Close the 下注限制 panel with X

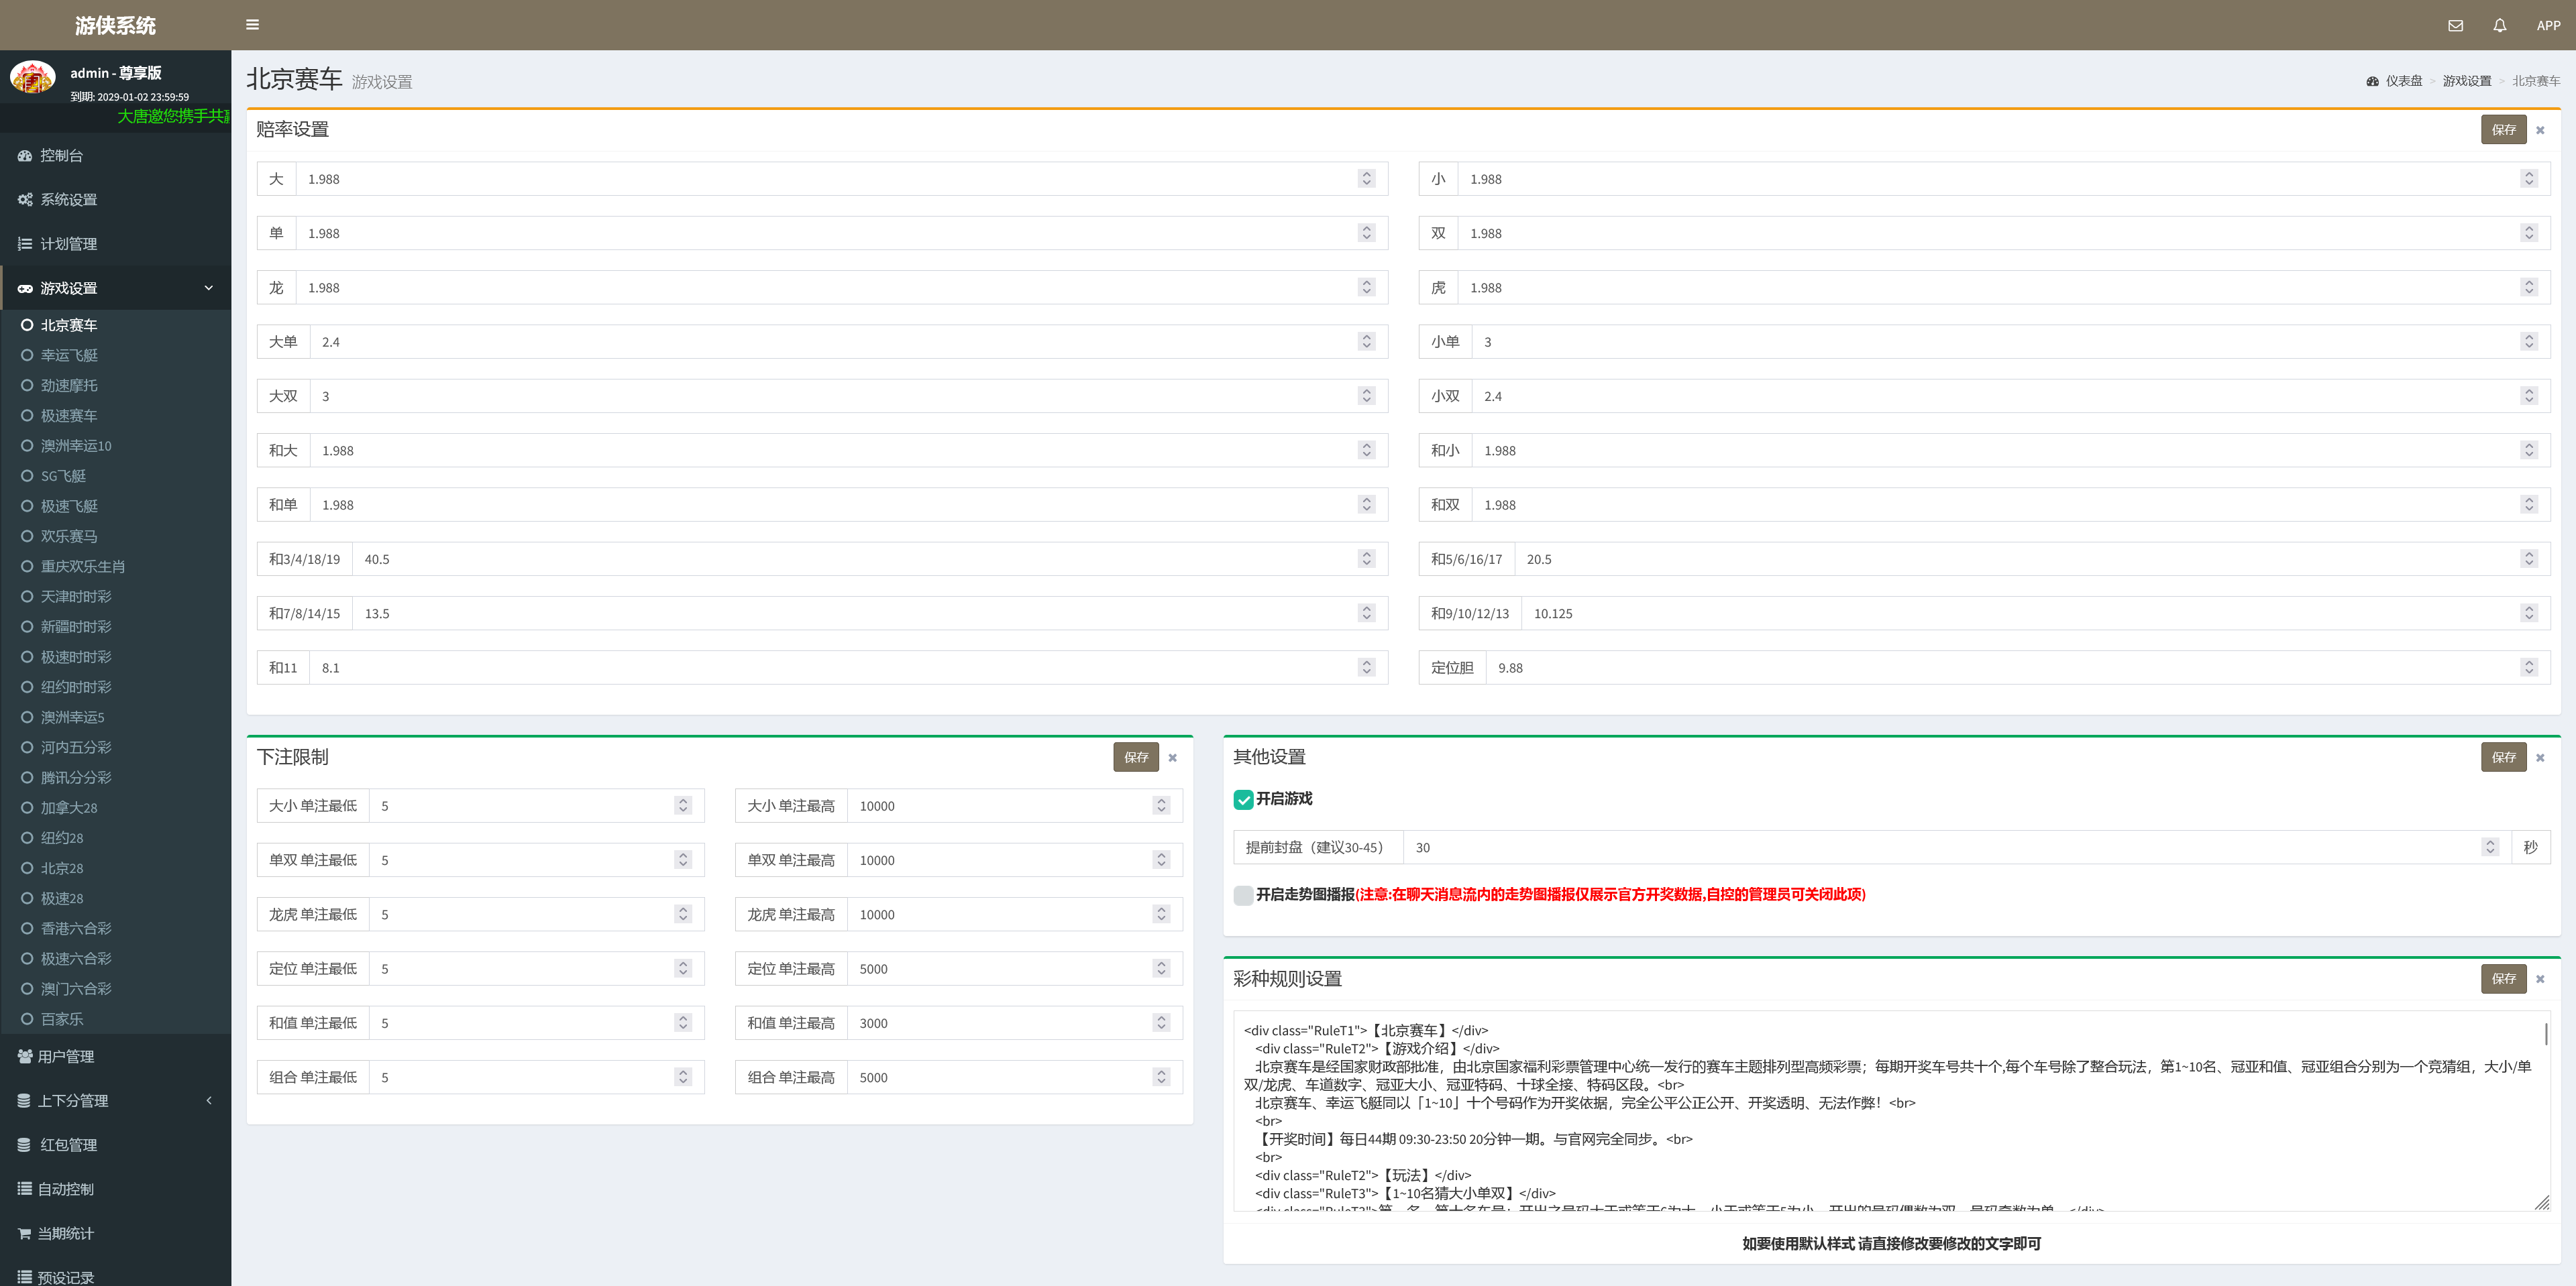pos(1172,758)
